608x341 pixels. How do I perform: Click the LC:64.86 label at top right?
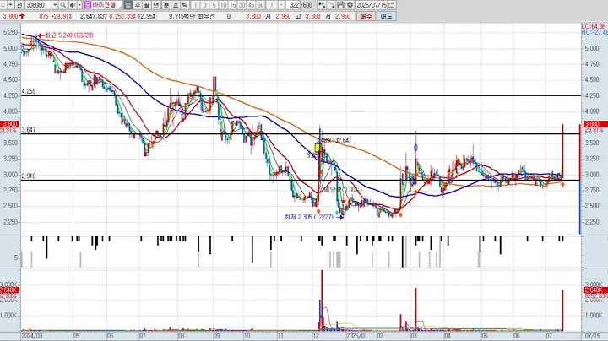[594, 26]
